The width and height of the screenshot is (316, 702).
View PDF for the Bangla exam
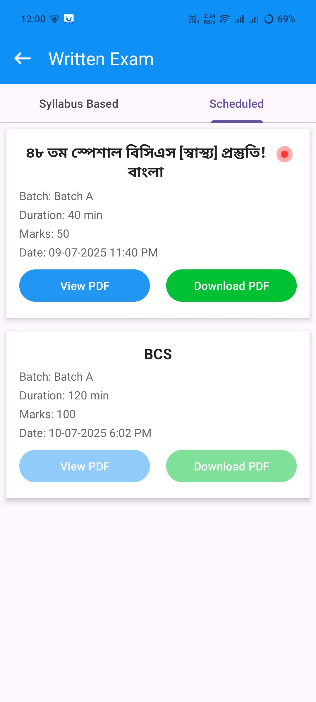(x=85, y=286)
